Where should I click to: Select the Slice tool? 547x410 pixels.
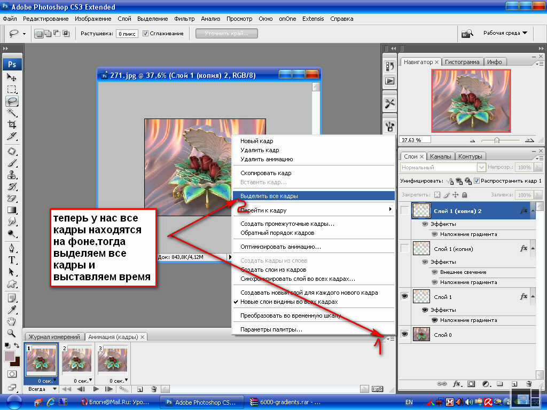pyautogui.click(x=12, y=136)
